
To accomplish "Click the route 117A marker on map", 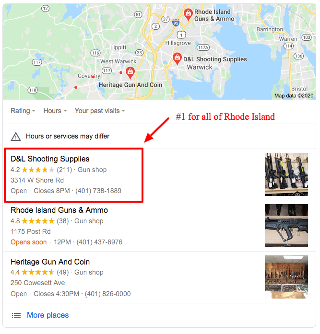I will (203, 47).
